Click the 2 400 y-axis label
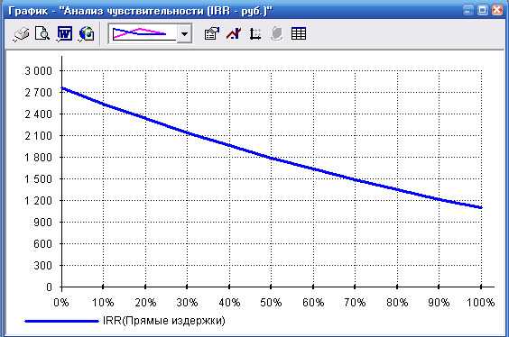Image resolution: width=509 pixels, height=337 pixels. click(38, 114)
